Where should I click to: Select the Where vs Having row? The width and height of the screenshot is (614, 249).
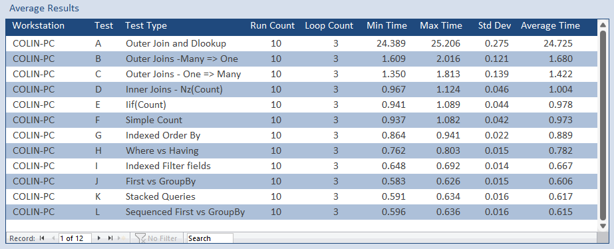pyautogui.click(x=301, y=150)
